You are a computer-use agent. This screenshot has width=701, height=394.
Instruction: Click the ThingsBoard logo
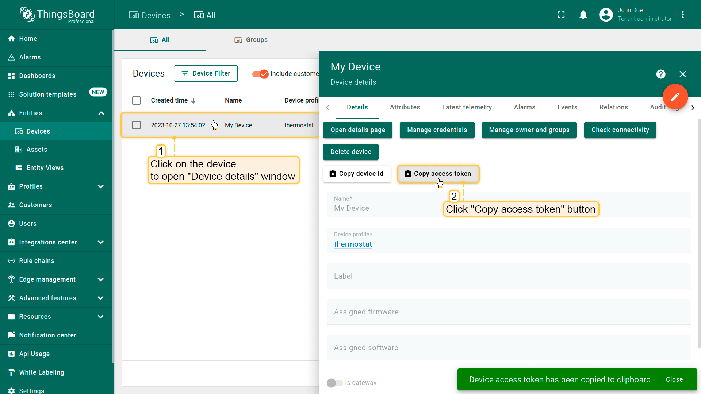pyautogui.click(x=57, y=15)
